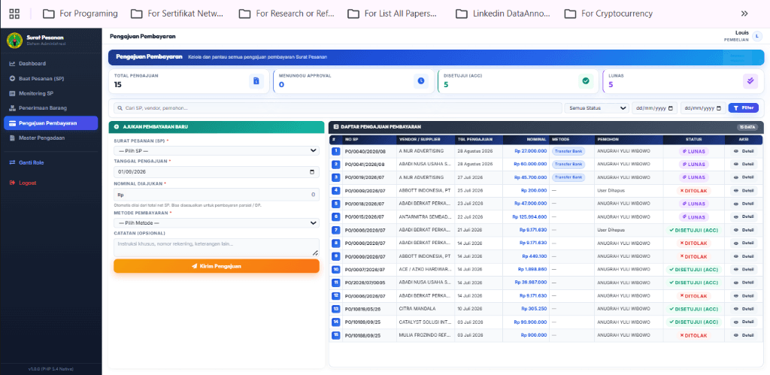The height and width of the screenshot is (375, 770).
Task: Open Penerimaan Barang menu item
Action: pyautogui.click(x=38, y=108)
